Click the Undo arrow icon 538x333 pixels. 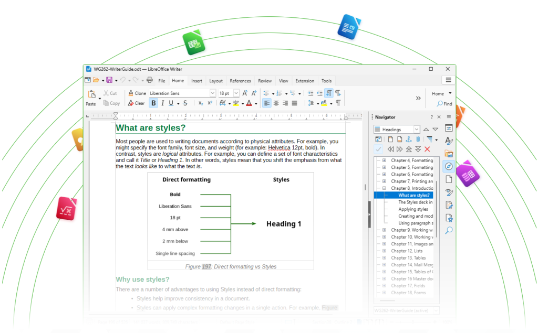click(122, 80)
